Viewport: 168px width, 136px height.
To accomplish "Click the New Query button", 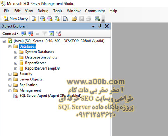I will coord(16,19).
